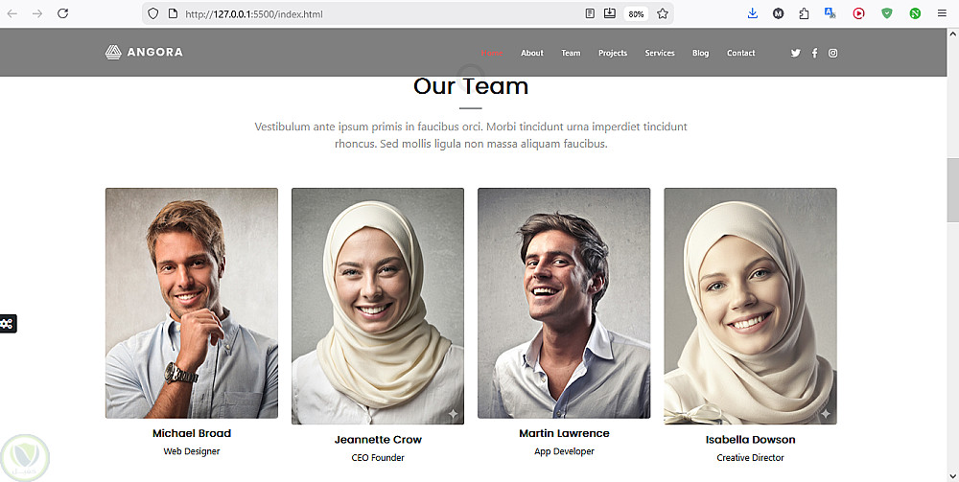This screenshot has width=959, height=482.
Task: Open the browser downloads icon
Action: pos(753,13)
